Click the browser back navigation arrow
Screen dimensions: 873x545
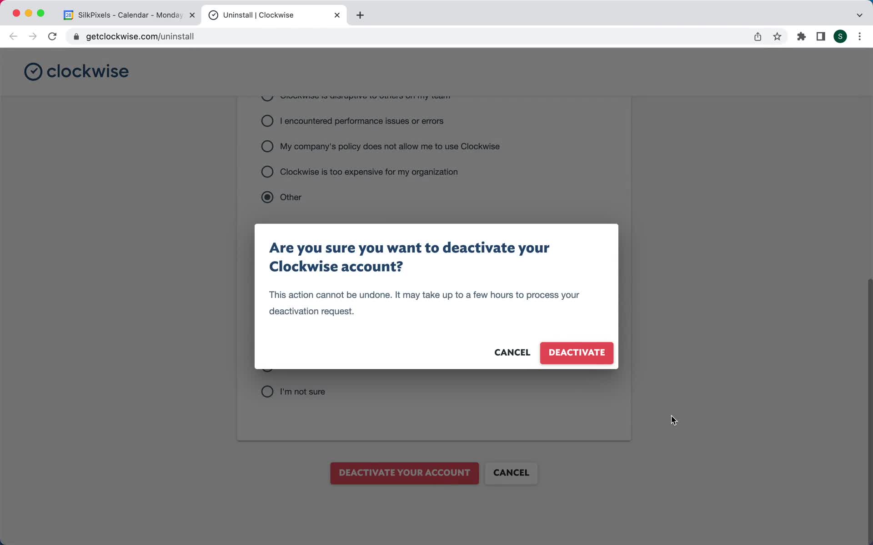pyautogui.click(x=13, y=36)
